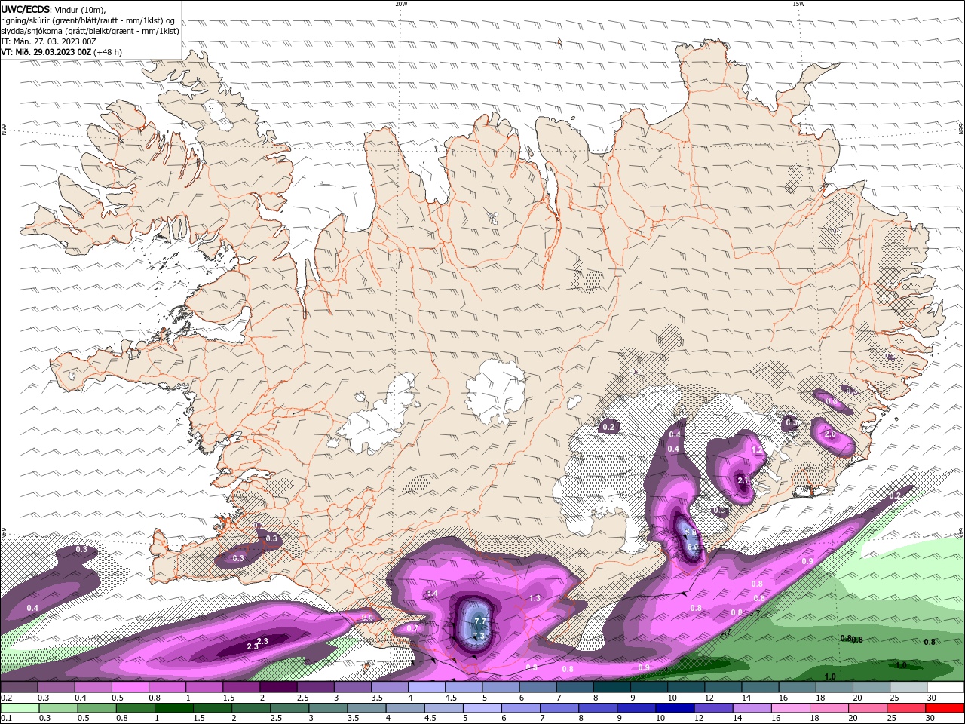
Task: Click the red rain legend swatch above 30
Action: click(x=944, y=708)
